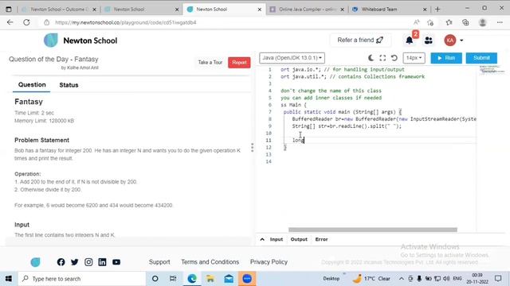The width and height of the screenshot is (510, 286).
Task: Open Newton School Instagram page
Action: [x=88, y=262]
